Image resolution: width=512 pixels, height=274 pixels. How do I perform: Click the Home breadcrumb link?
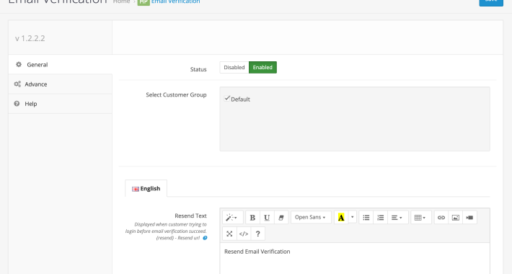(121, 1)
